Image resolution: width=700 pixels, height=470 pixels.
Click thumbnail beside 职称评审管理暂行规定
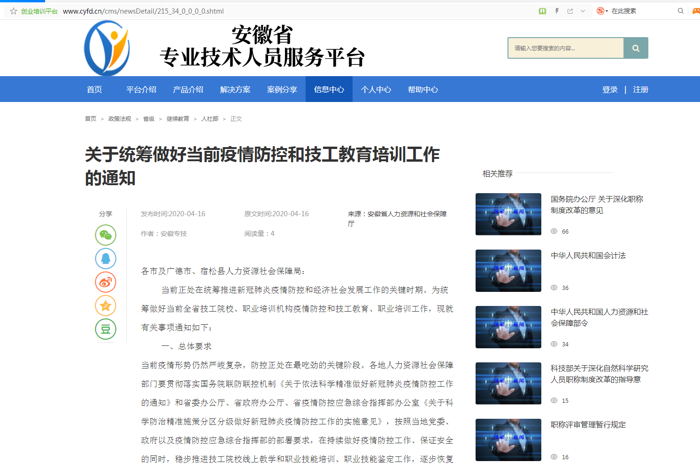(x=508, y=440)
